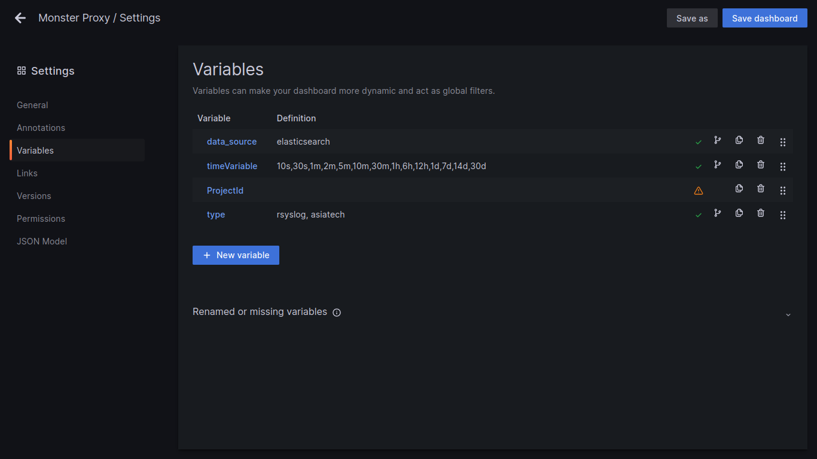
Task: Delete the data_source variable
Action: pyautogui.click(x=761, y=140)
